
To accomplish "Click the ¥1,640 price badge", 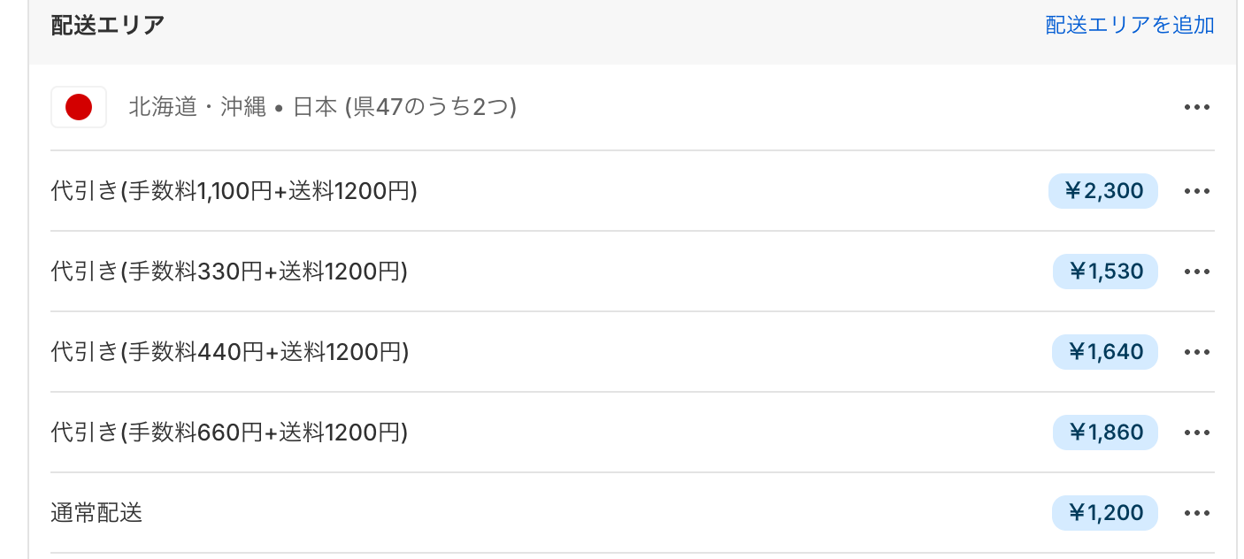I will [1105, 352].
